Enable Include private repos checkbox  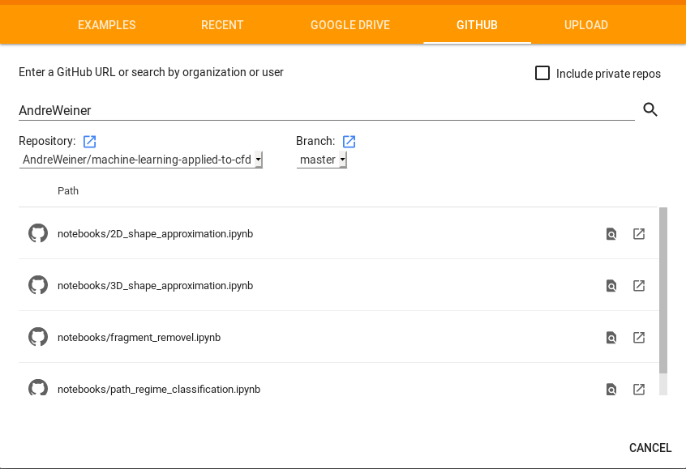(542, 73)
